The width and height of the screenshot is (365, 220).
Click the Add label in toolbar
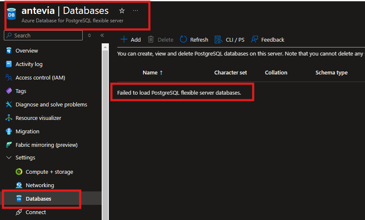[136, 40]
